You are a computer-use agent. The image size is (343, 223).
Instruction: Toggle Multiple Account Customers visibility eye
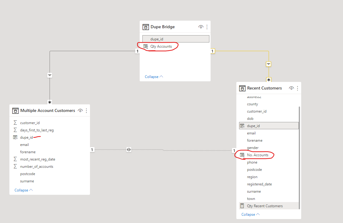pos(80,111)
